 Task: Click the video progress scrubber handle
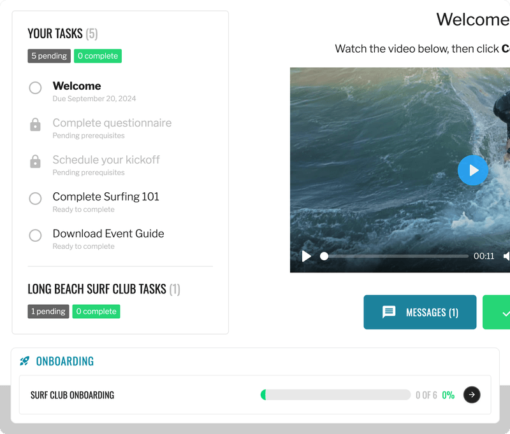(x=324, y=256)
